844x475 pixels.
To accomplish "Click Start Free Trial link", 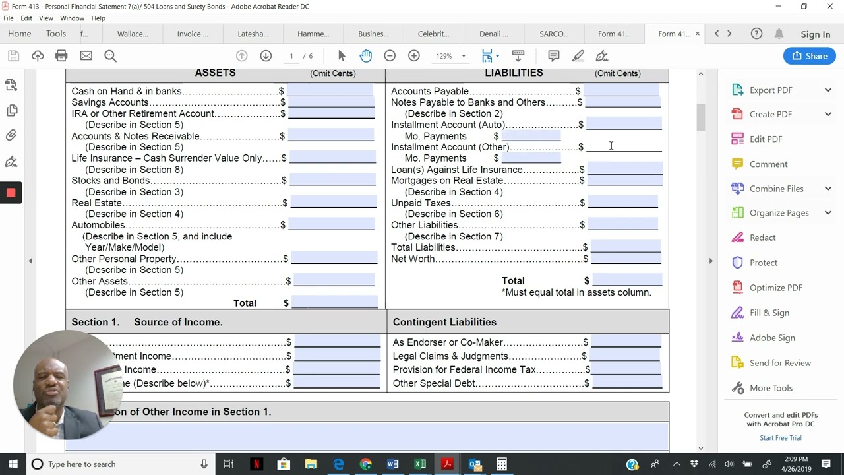I will [781, 438].
